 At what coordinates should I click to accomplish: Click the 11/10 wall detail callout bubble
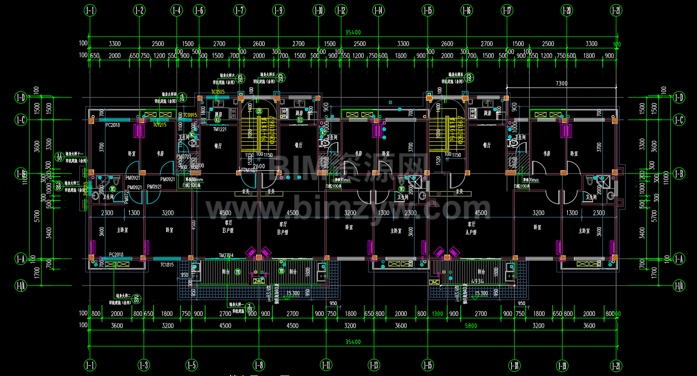click(60, 157)
